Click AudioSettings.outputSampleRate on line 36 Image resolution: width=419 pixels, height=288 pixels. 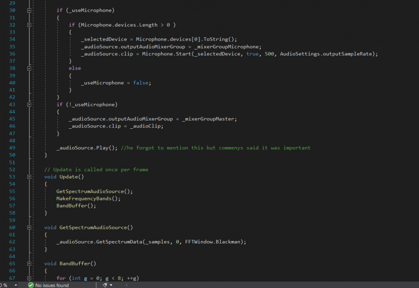pos(328,54)
